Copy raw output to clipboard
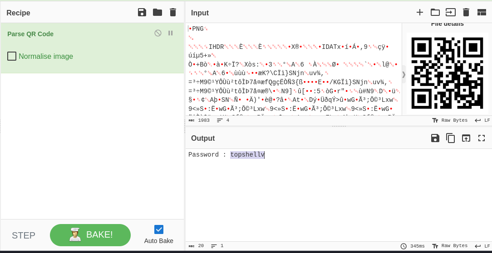Screen dimensions: 492x253 click(x=451, y=138)
